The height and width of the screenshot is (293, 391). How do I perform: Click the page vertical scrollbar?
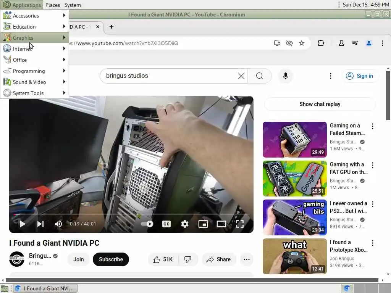[x=388, y=95]
